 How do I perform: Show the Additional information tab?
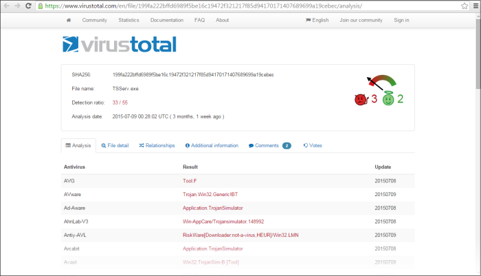(211, 146)
